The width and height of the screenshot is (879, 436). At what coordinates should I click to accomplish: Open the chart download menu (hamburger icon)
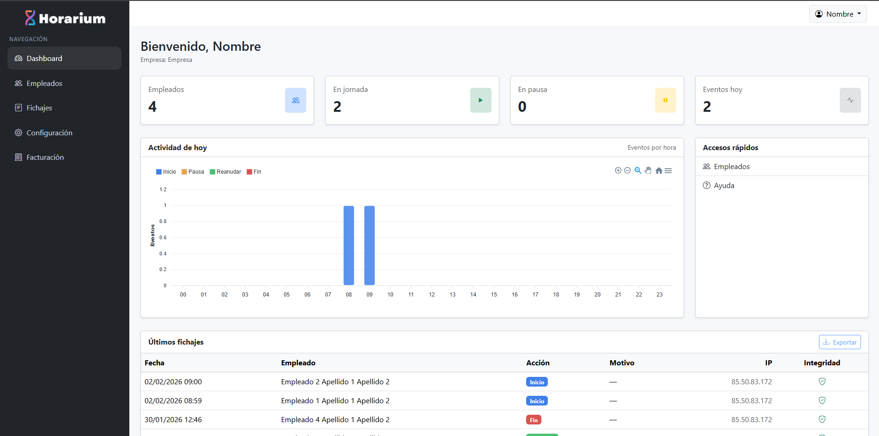pyautogui.click(x=668, y=170)
